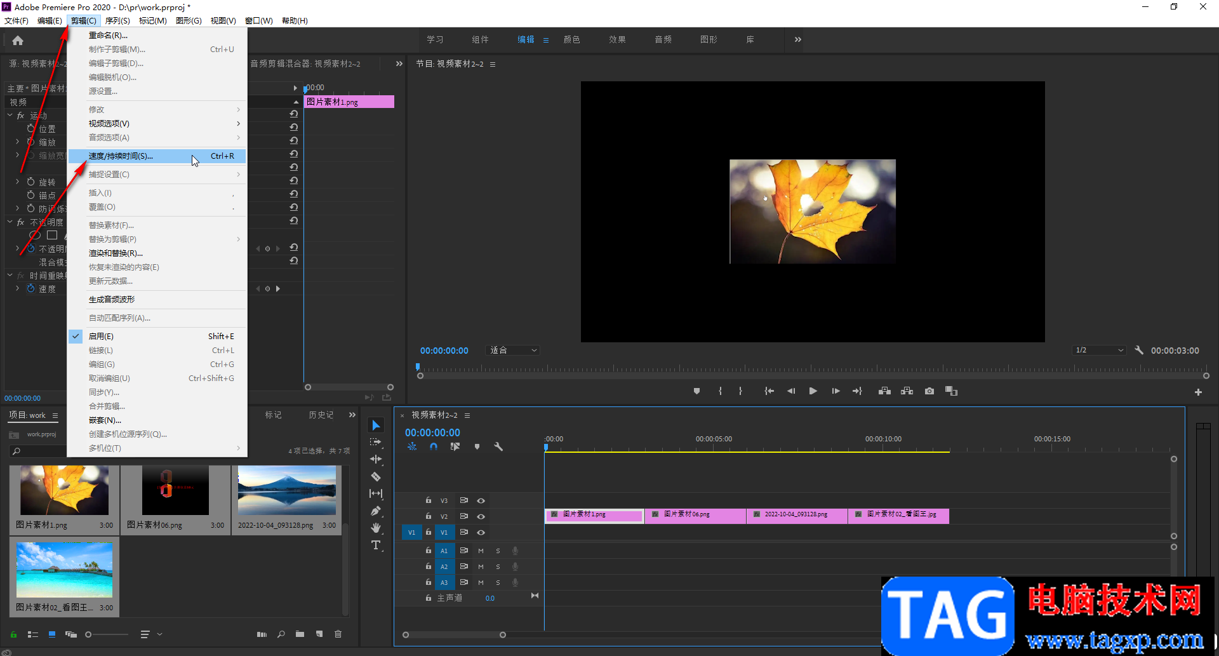The image size is (1219, 656).
Task: Select the Hand tool
Action: pyautogui.click(x=376, y=528)
